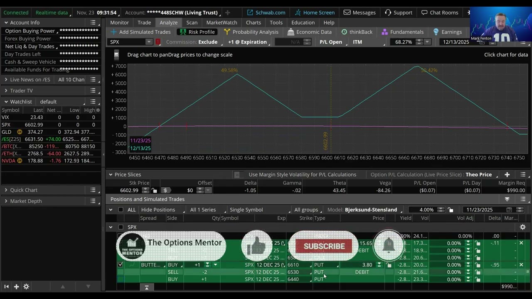This screenshot has height=299, width=532.
Task: Expand Quick Chart section
Action: pos(6,190)
